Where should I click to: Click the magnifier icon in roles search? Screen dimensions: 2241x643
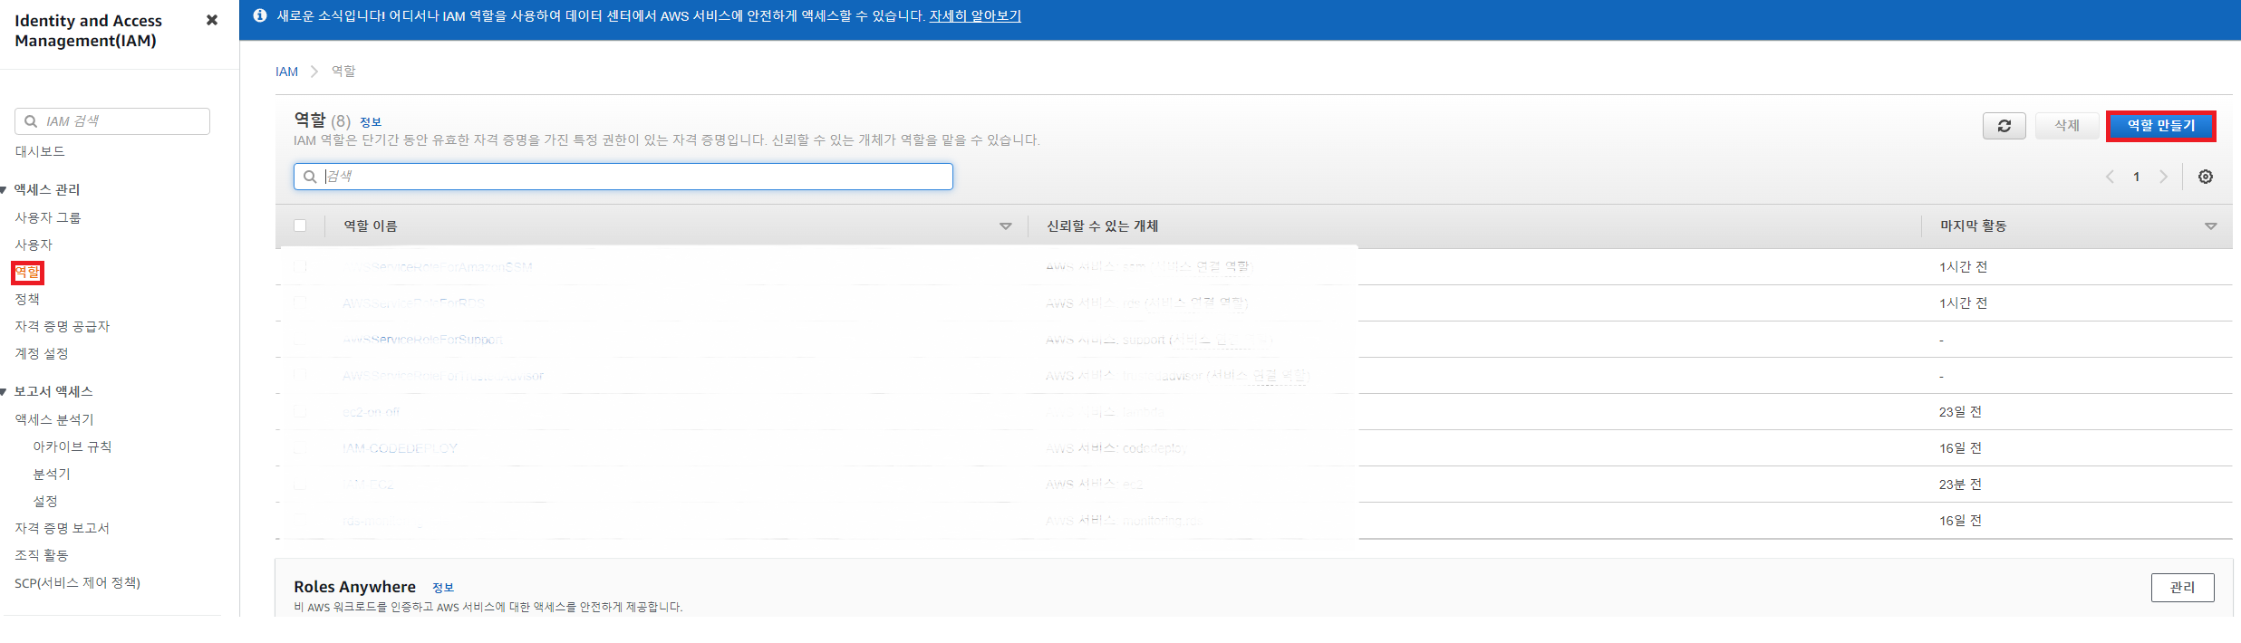coord(310,177)
